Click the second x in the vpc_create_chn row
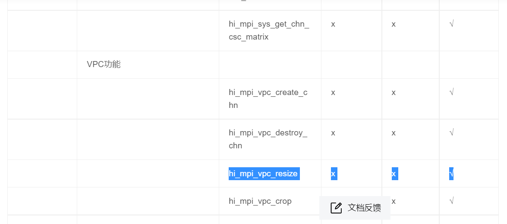Image resolution: width=507 pixels, height=224 pixels. 394,93
